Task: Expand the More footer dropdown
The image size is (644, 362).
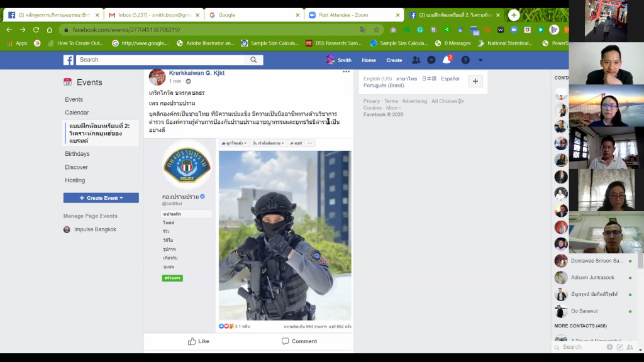Action: [x=393, y=108]
